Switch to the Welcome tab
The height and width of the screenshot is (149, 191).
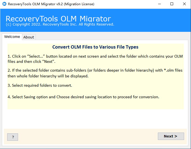[x=12, y=36]
